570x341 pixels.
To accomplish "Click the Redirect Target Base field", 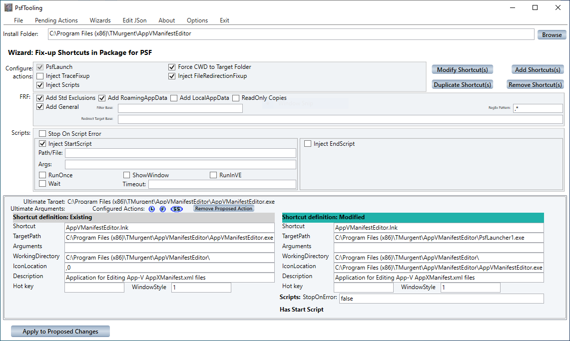I will (x=341, y=119).
